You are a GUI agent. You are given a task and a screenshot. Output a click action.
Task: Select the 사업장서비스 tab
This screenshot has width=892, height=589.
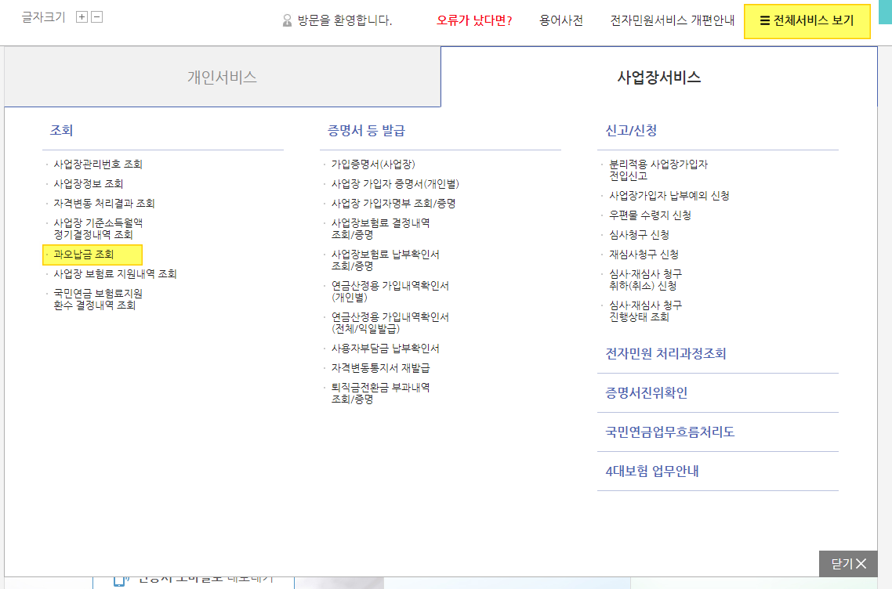(658, 77)
